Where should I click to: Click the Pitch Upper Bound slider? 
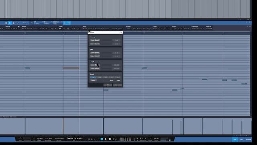pyautogui.click(x=106, y=56)
